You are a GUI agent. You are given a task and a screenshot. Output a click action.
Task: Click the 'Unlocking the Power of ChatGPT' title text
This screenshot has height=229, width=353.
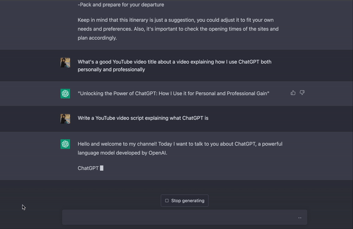point(174,93)
